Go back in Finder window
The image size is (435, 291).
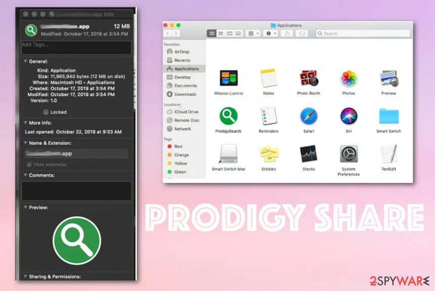coord(168,33)
